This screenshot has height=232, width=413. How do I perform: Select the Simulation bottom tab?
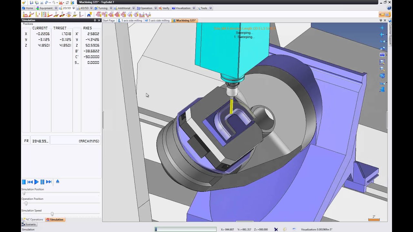point(55,220)
